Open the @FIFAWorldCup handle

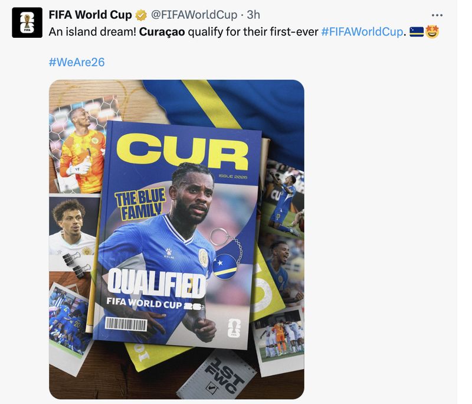point(194,15)
